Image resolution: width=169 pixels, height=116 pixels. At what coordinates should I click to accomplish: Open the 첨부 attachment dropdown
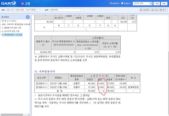pos(66,10)
